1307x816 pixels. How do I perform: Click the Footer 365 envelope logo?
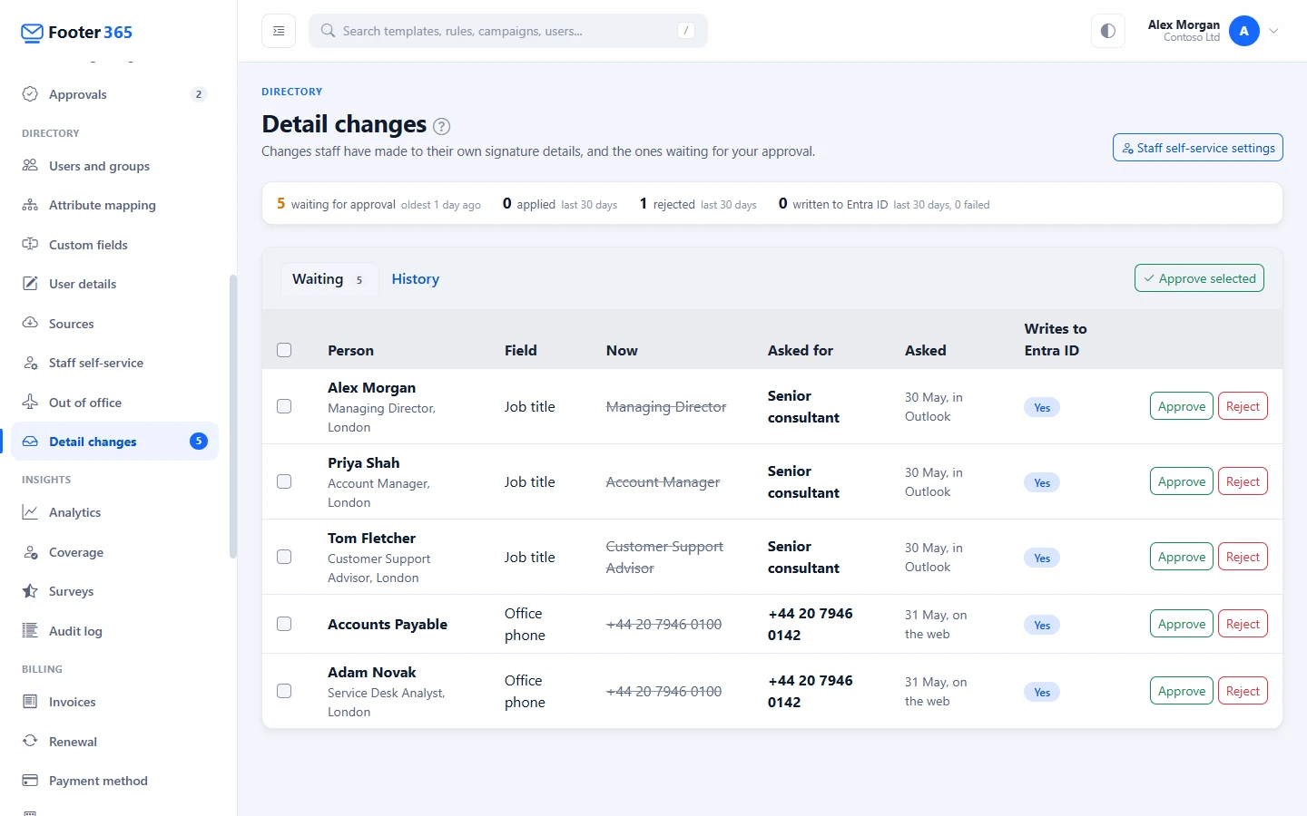click(x=32, y=34)
